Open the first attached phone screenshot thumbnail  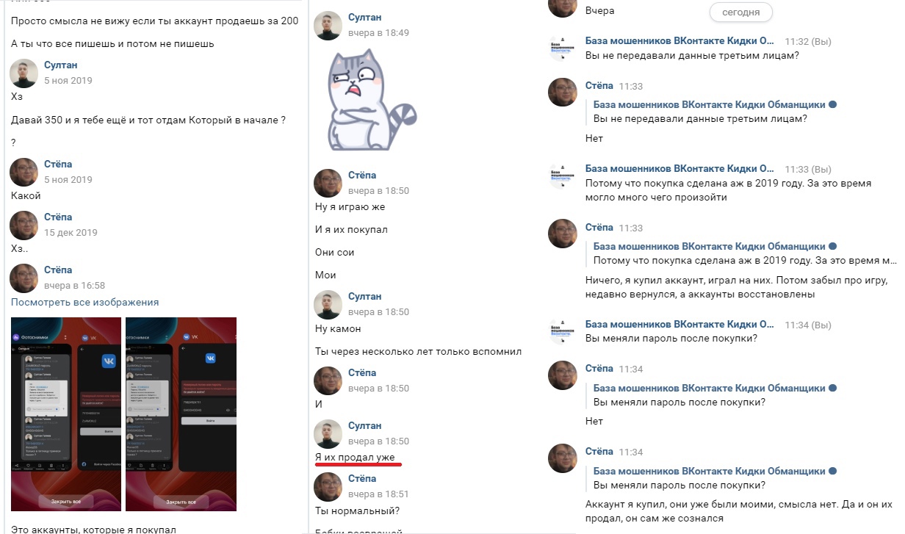66,414
